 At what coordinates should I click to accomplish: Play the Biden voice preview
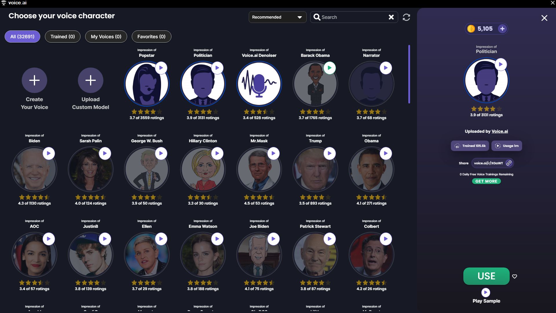[49, 153]
